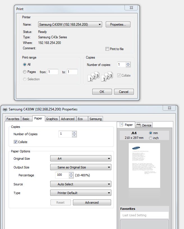Viewport: 184px width, 229px height.
Task: Open the Samsung tab
Action: pos(96,119)
